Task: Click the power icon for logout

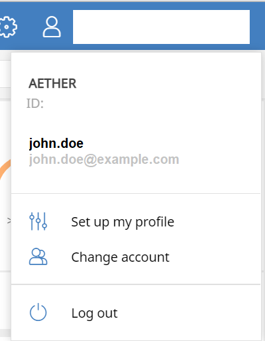Action: (x=38, y=312)
